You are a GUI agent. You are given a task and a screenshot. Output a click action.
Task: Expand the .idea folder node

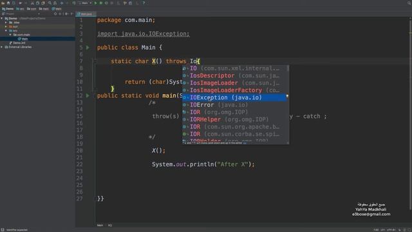(6, 23)
